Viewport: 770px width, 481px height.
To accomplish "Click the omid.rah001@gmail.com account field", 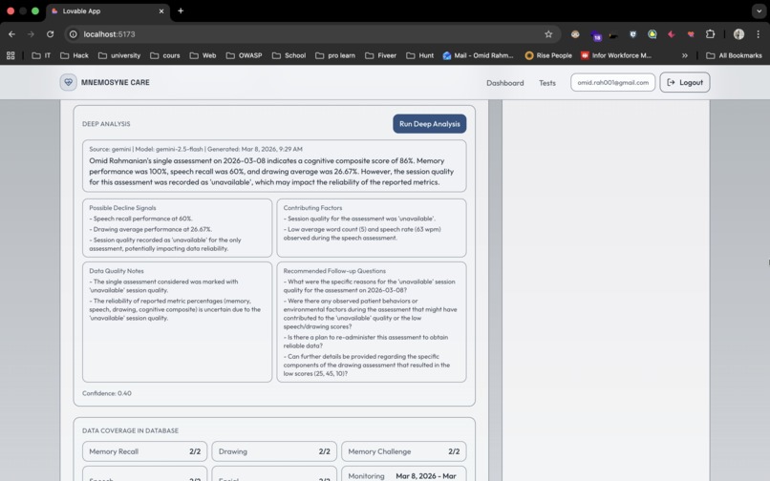I will [x=613, y=82].
